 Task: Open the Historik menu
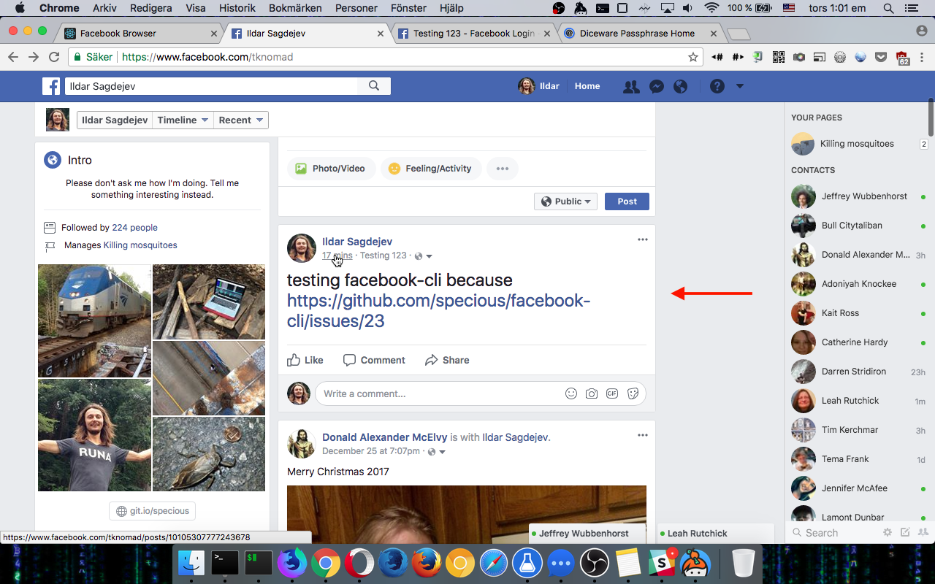pos(237,8)
